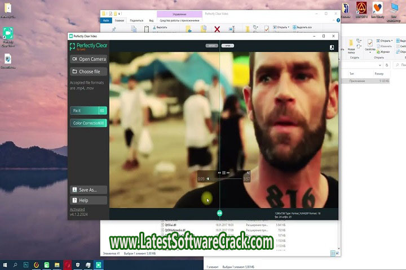
Task: Open the This PC desktop icon
Action: coord(394,11)
